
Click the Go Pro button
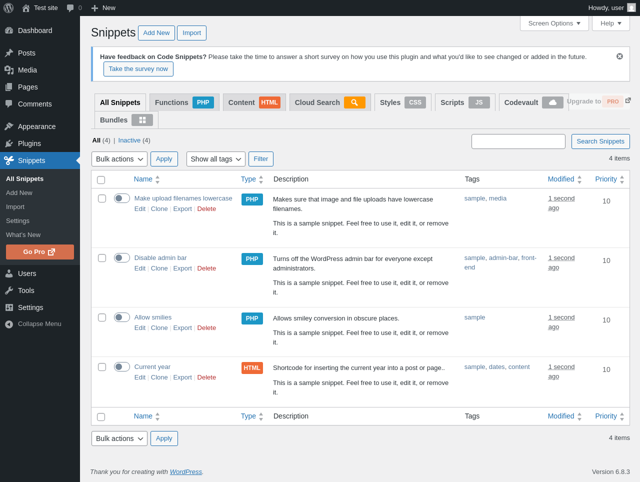tap(40, 252)
